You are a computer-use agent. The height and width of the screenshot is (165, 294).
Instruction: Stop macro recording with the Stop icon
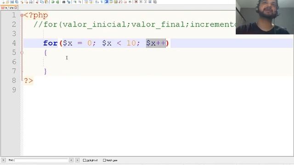141,2
